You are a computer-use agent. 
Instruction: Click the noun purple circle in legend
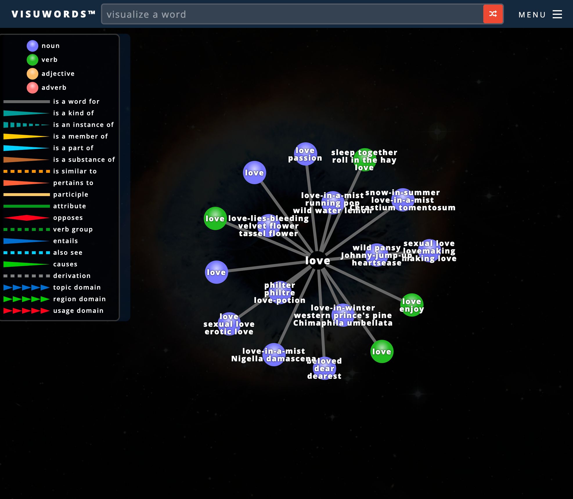33,46
